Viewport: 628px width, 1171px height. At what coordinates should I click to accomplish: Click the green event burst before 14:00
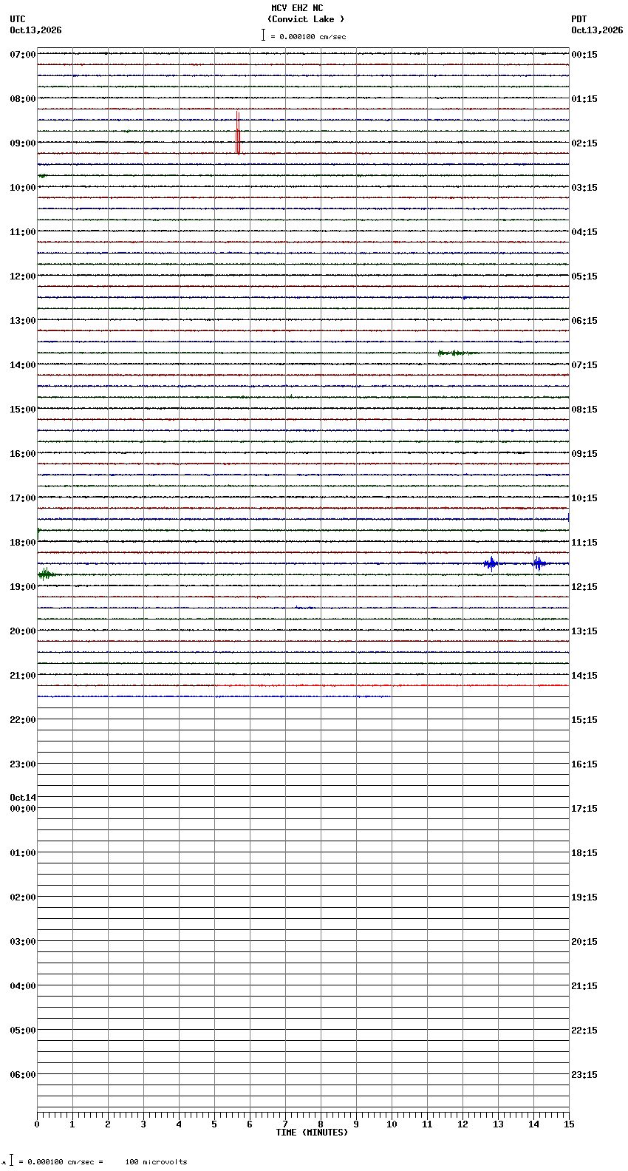457,353
